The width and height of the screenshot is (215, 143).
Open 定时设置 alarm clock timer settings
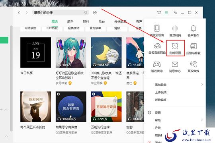[x=175, y=48]
